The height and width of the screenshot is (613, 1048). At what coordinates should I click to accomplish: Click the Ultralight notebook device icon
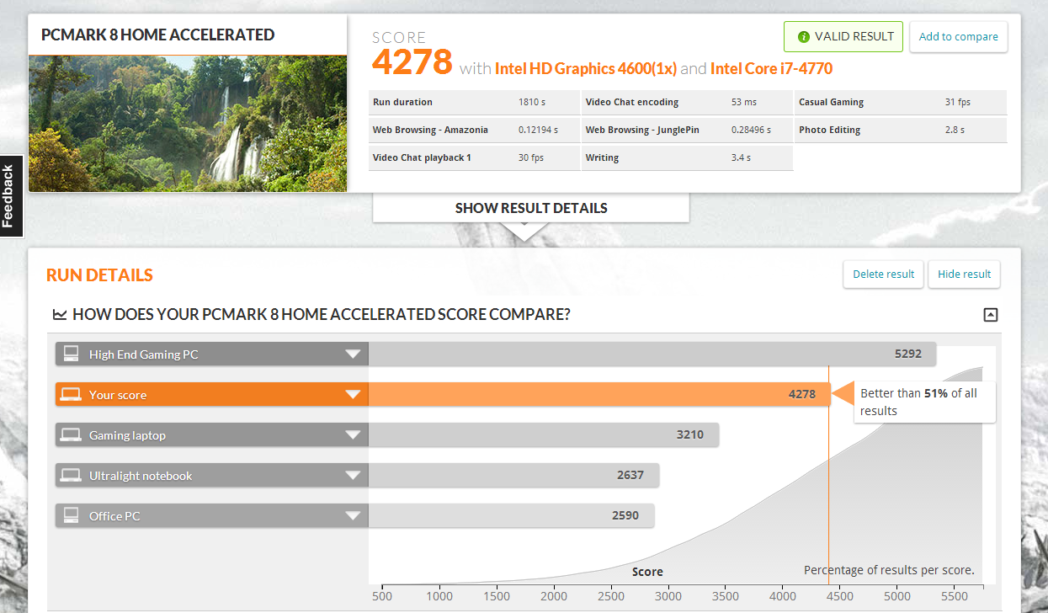click(x=72, y=476)
